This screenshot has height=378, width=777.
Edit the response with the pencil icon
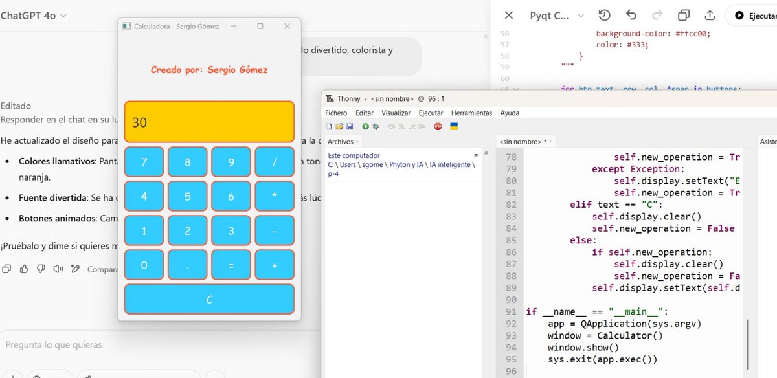point(76,269)
